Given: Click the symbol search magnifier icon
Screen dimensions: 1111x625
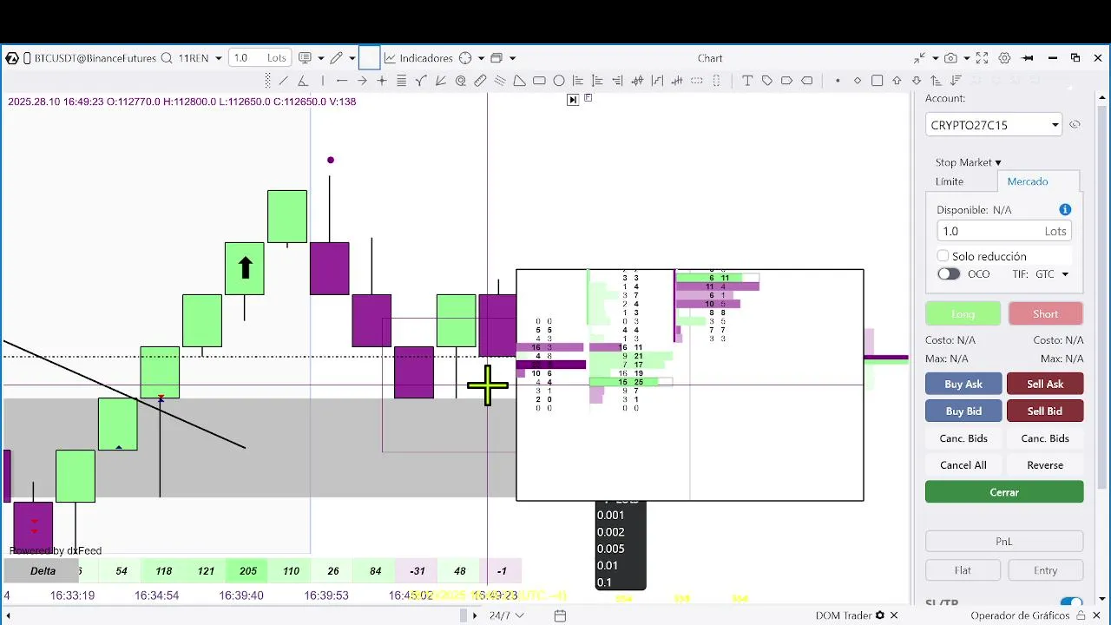Looking at the screenshot, I should [167, 58].
